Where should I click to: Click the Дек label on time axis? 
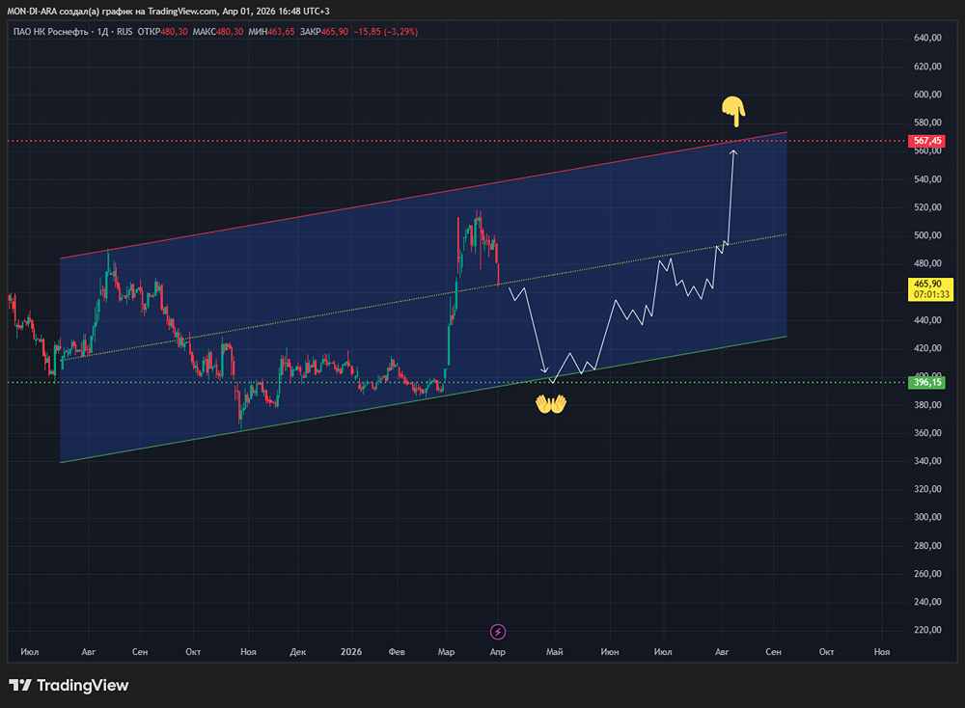tap(298, 651)
